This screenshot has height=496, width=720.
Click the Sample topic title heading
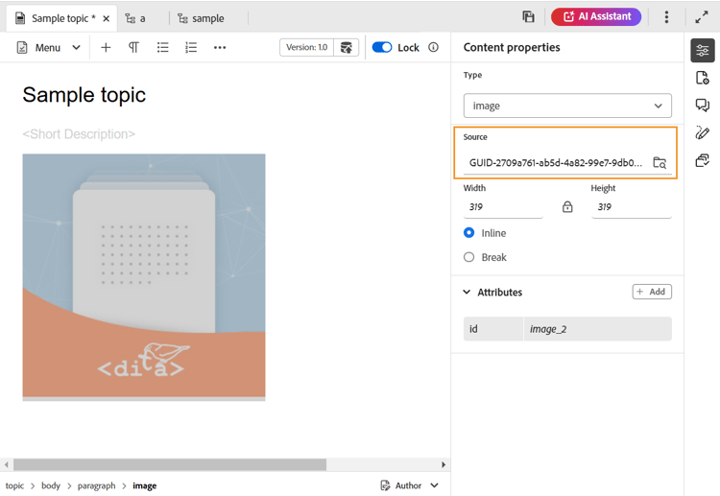84,95
